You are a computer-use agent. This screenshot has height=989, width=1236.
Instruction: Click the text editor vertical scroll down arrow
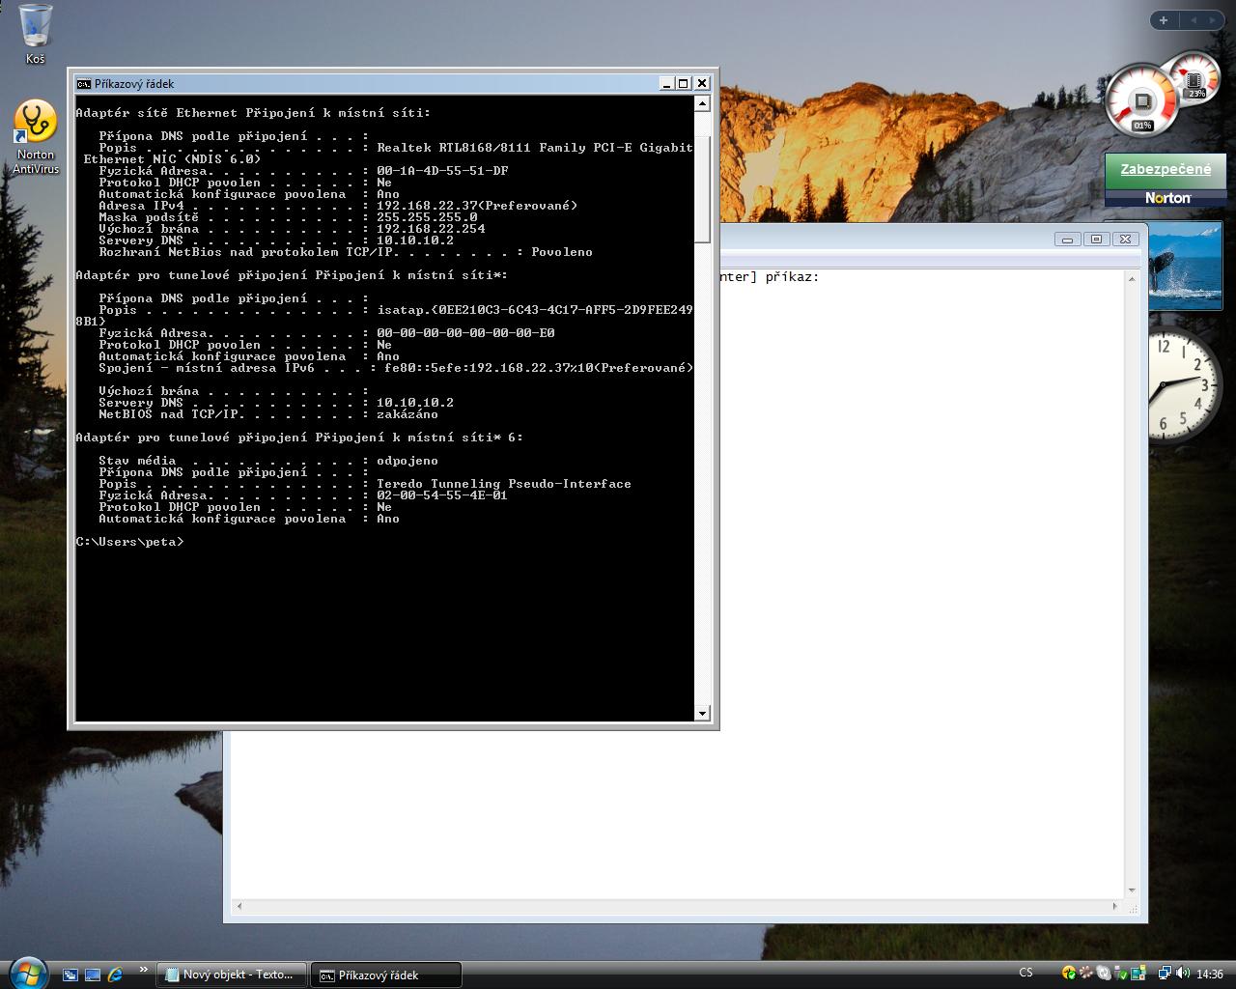point(1132,890)
